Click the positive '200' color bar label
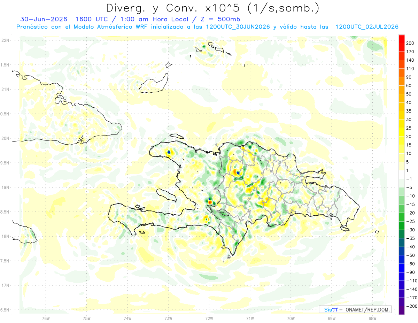 coord(410,43)
